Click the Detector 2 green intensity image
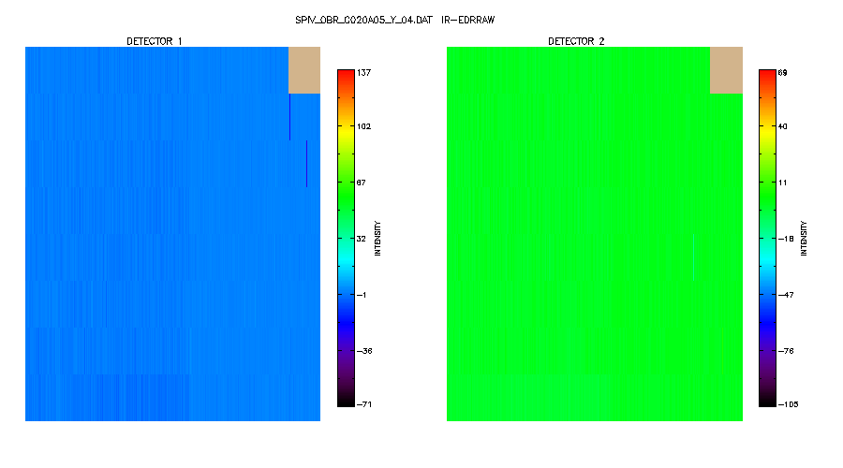 point(595,234)
